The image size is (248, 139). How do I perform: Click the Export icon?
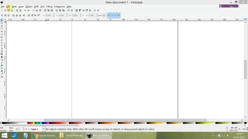[20, 10]
